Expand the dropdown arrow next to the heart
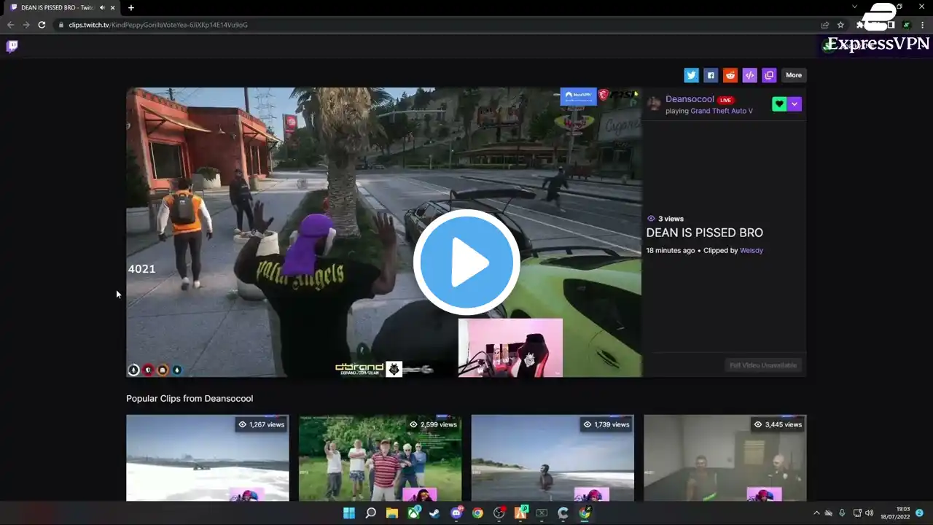 tap(795, 104)
